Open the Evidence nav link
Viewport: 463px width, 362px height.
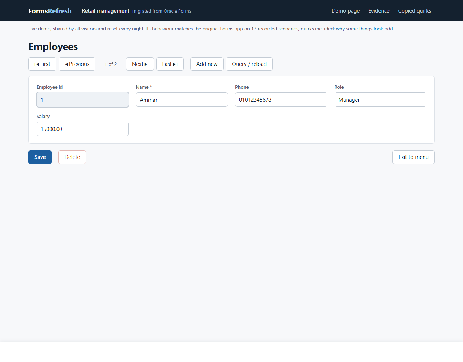[x=379, y=11]
